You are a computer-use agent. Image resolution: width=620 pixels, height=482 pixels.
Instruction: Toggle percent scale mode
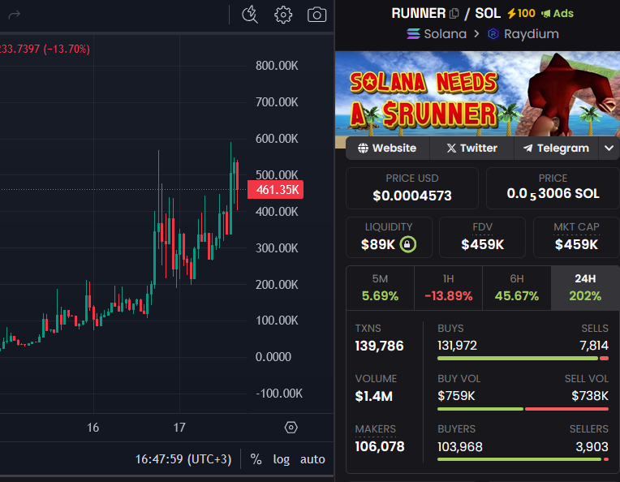[256, 459]
